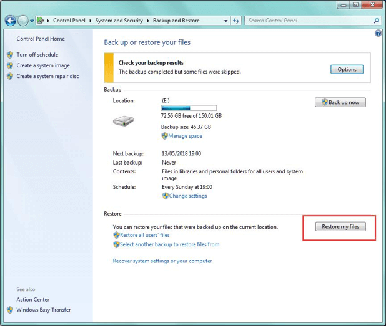Select Control Panel breadcrumb
This screenshot has width=386, height=326.
click(x=69, y=21)
